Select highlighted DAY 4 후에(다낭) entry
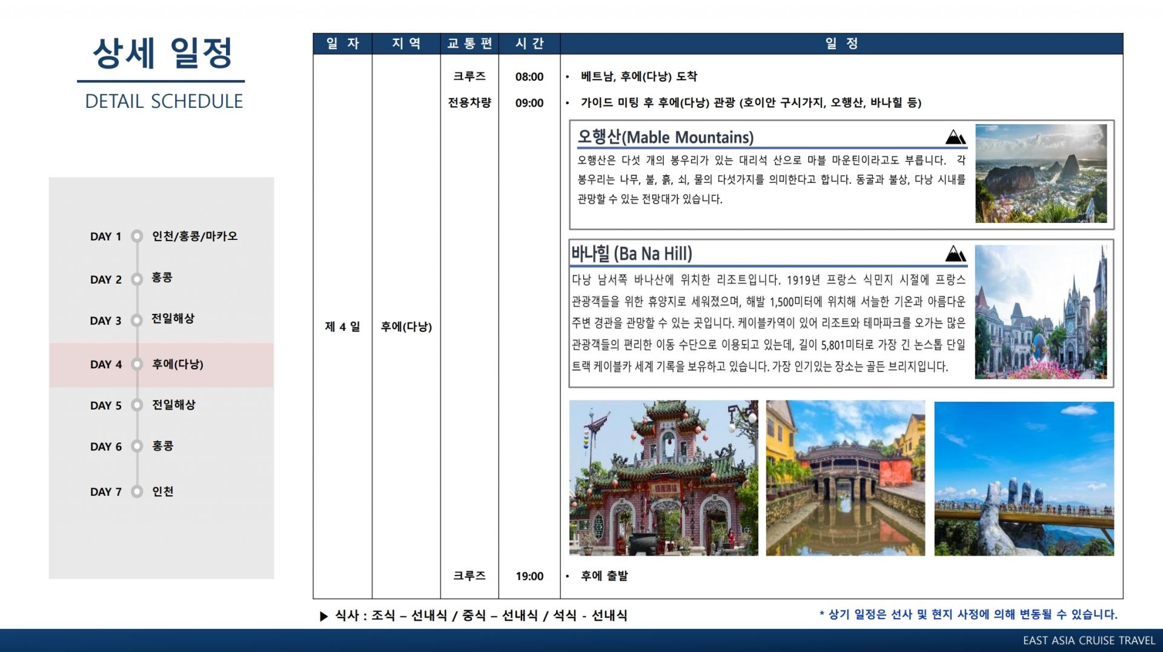 (161, 365)
